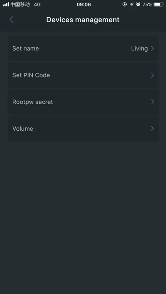Tap the battery icon in status bar
Viewport: 166px width, 294px height.
click(159, 5)
